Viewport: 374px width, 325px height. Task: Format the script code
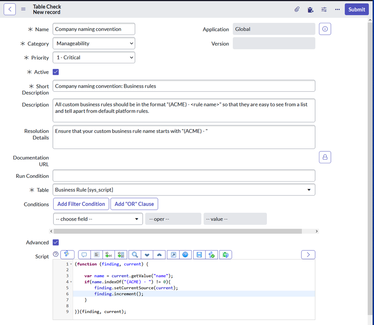(x=97, y=255)
